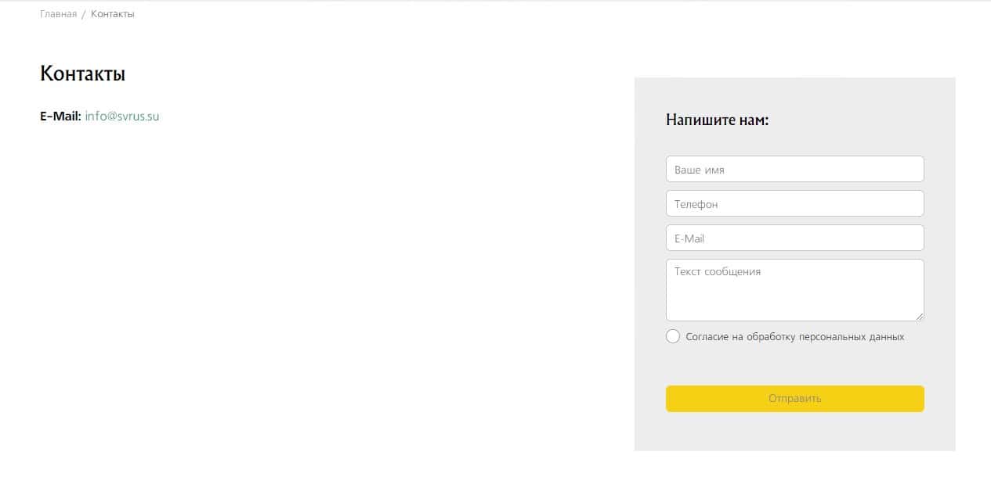991x484 pixels.
Task: Click the gray panel area above Напишите нам
Action: [794, 92]
